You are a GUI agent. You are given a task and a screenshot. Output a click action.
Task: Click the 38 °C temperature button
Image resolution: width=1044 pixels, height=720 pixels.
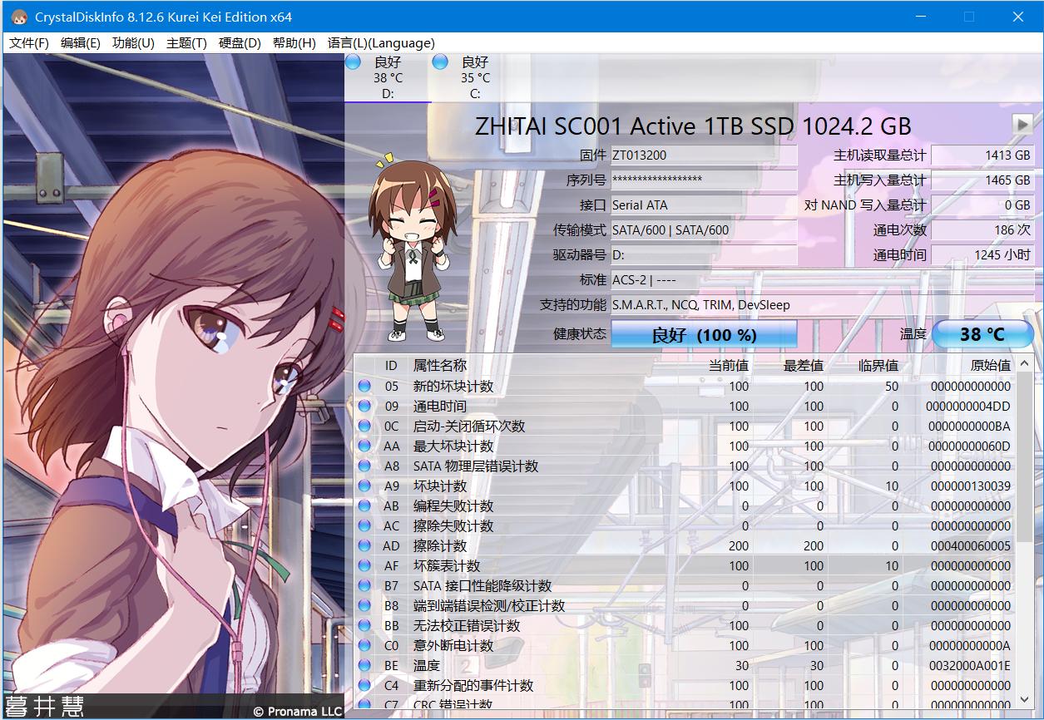(982, 334)
